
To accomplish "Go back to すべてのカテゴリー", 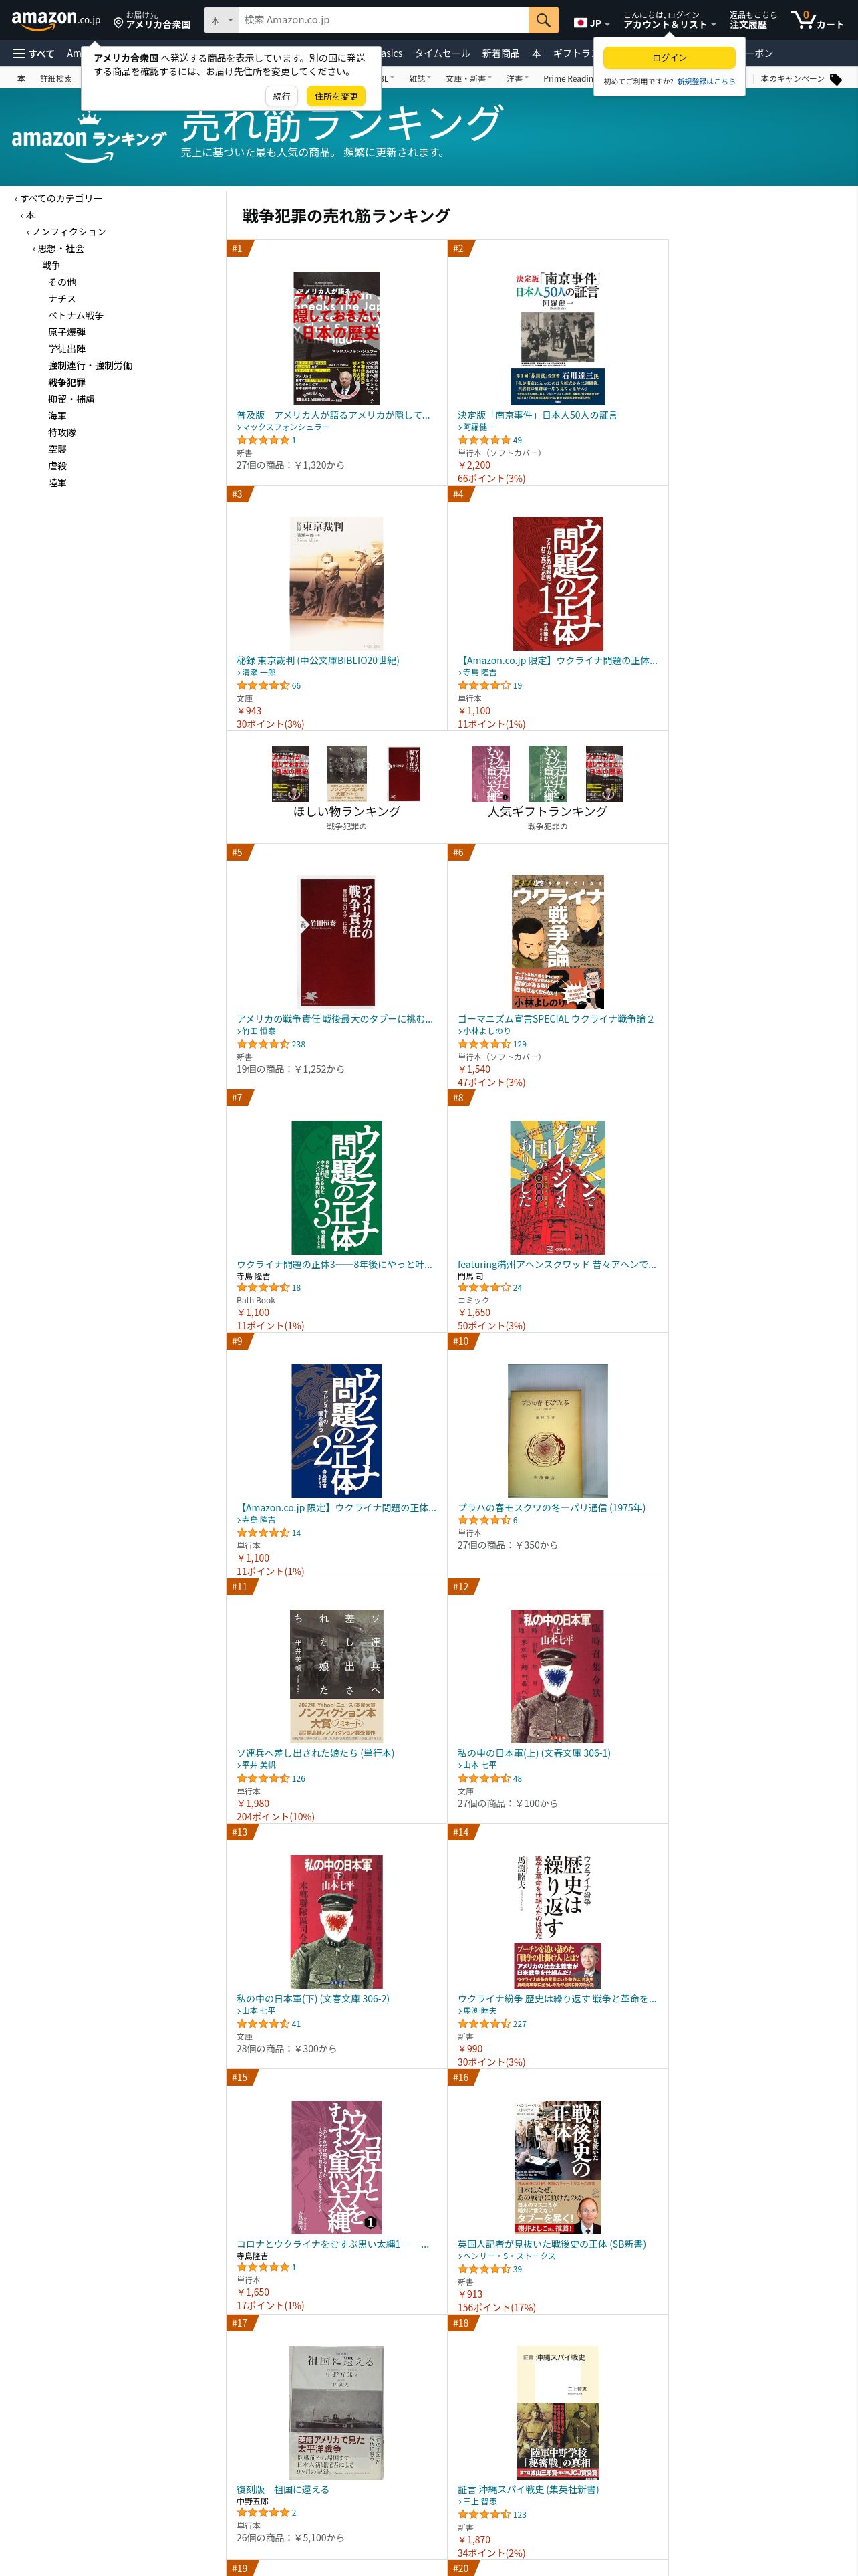I will click(61, 199).
